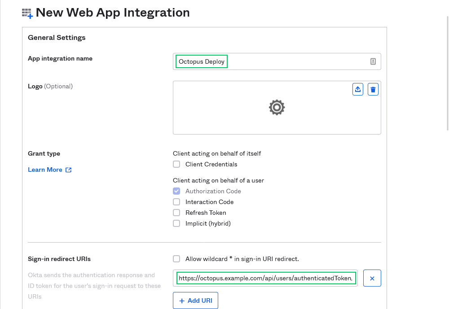Click the Add URI button
Screen dimensions: 449x309
click(x=195, y=300)
